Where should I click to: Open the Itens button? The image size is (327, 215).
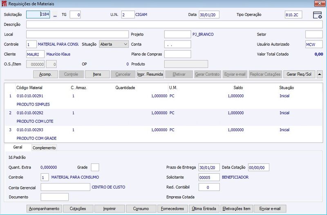tap(97, 74)
